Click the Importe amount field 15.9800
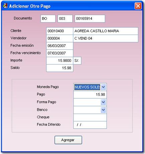This screenshot has width=145, height=154. [x=60, y=61]
